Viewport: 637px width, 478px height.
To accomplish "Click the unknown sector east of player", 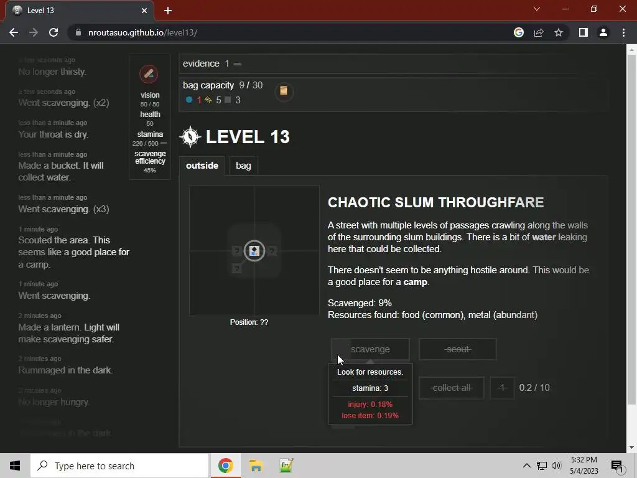I will 272,251.
